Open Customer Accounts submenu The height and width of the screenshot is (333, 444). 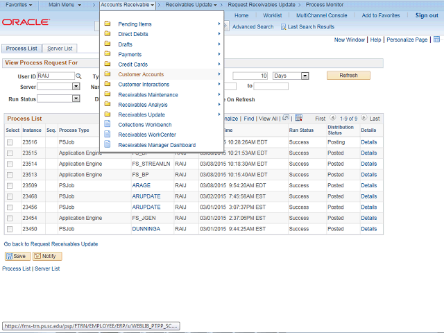(141, 74)
